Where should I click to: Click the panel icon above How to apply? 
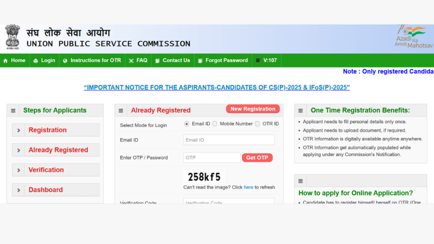300,181
